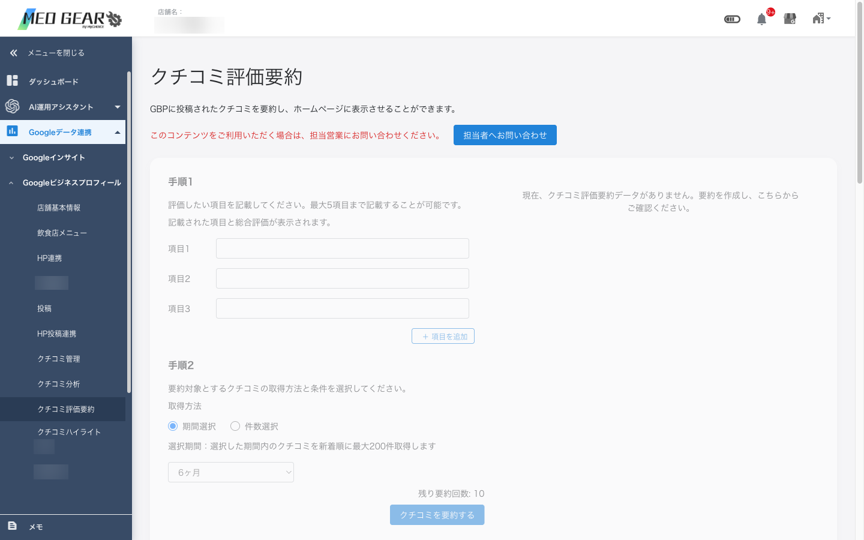Image resolution: width=864 pixels, height=540 pixels.
Task: Click the sidebar vertical scrollbar
Action: click(128, 232)
